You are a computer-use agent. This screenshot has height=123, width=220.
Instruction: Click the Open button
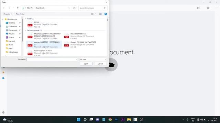tap(86, 64)
